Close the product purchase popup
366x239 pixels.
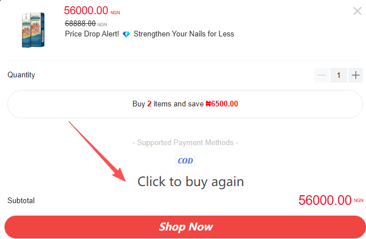pos(357,11)
